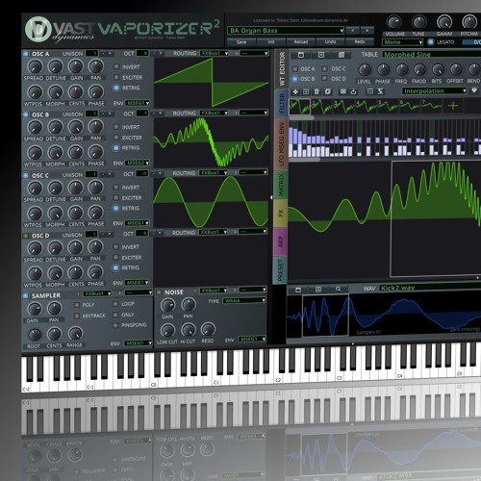The height and width of the screenshot is (481, 481).
Task: Click the Undo button
Action: [x=330, y=41]
